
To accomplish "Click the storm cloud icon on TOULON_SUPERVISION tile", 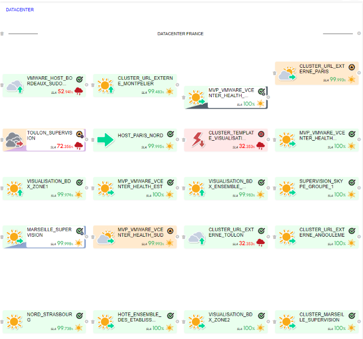I will [15, 140].
